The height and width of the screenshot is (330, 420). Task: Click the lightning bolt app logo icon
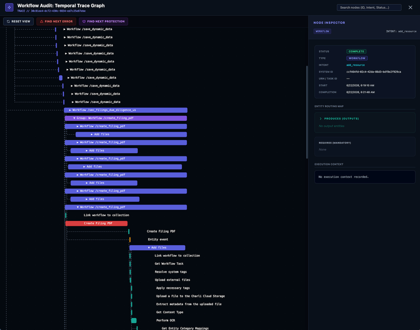(9, 7)
